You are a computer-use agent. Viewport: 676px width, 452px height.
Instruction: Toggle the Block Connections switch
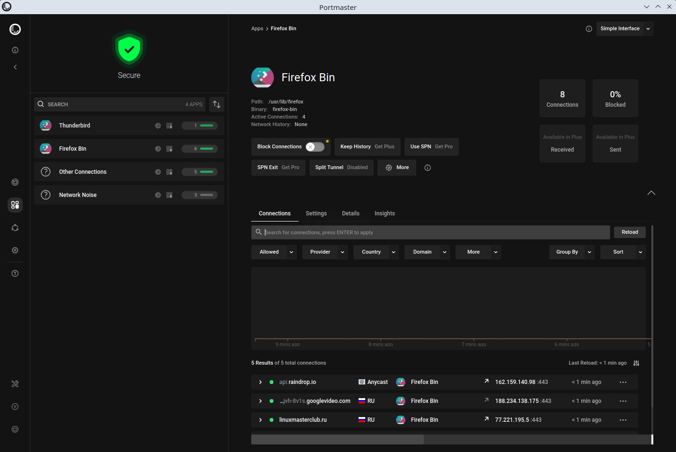coord(315,147)
